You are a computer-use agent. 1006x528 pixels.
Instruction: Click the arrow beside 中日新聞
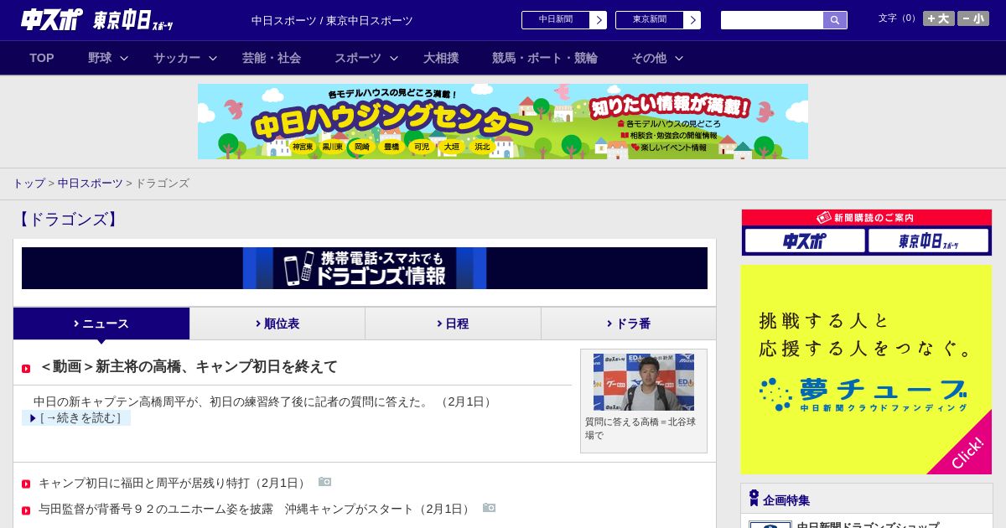[599, 20]
